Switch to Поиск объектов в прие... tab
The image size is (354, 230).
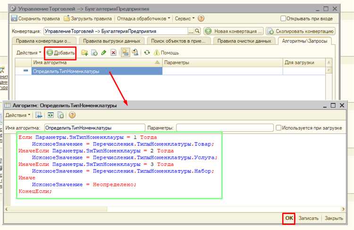pyautogui.click(x=178, y=41)
